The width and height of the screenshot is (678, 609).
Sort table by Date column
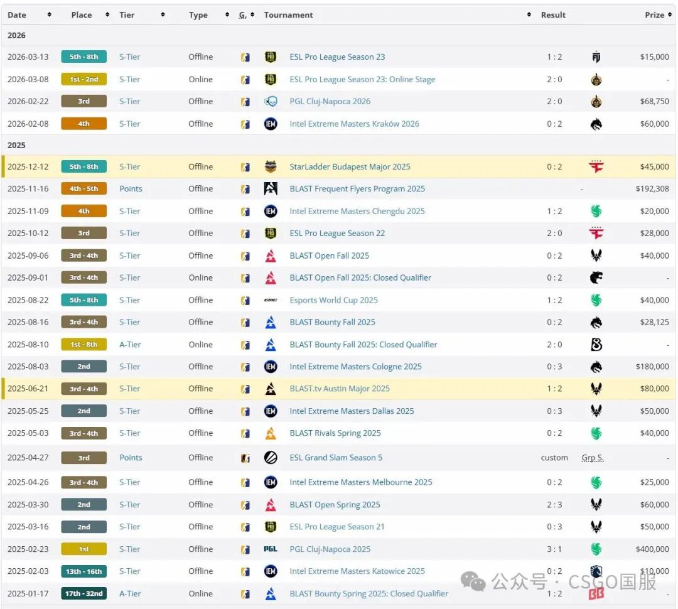[x=17, y=15]
